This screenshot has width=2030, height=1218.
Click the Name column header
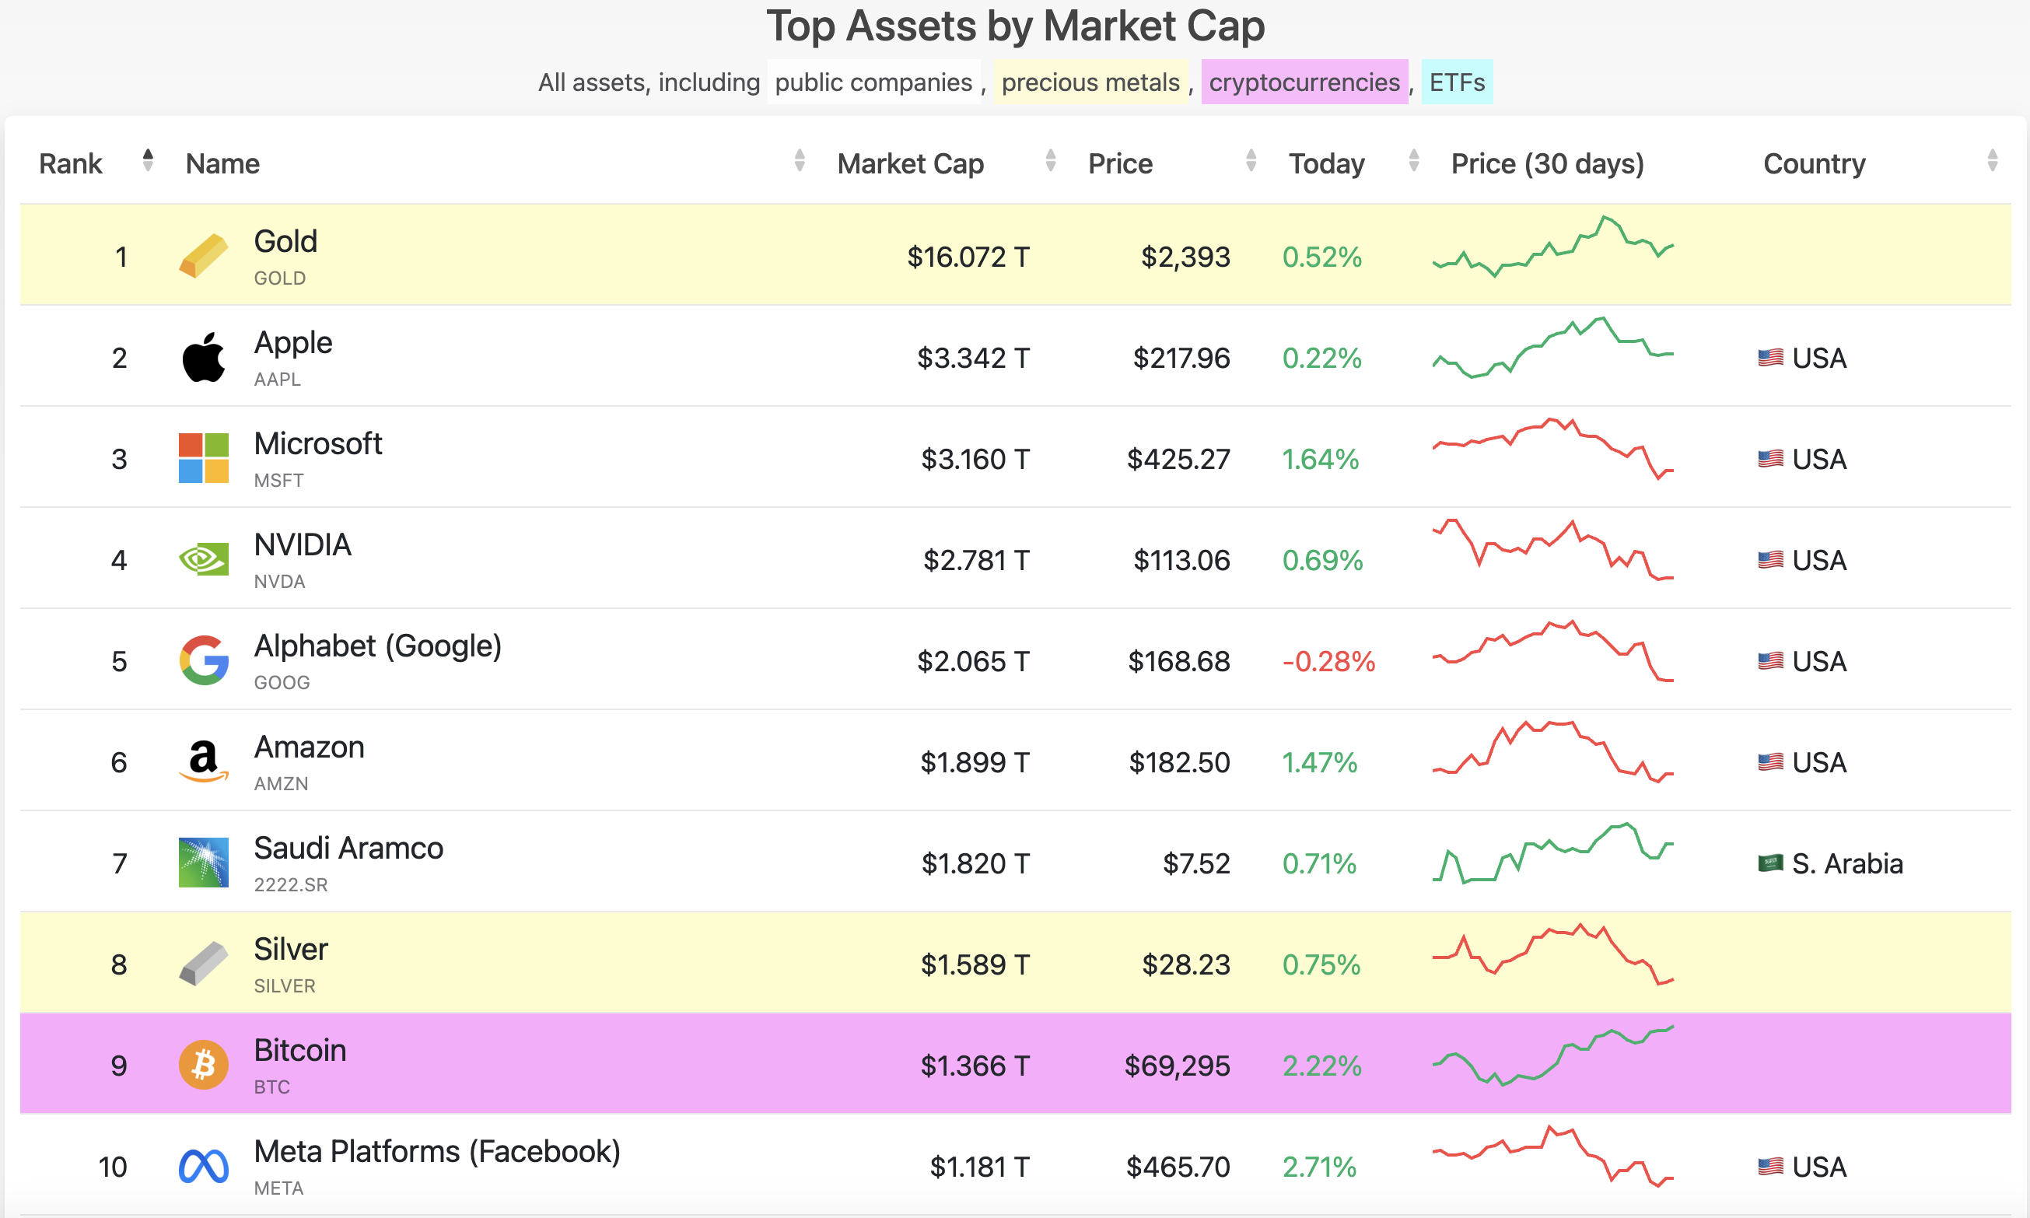click(x=222, y=163)
